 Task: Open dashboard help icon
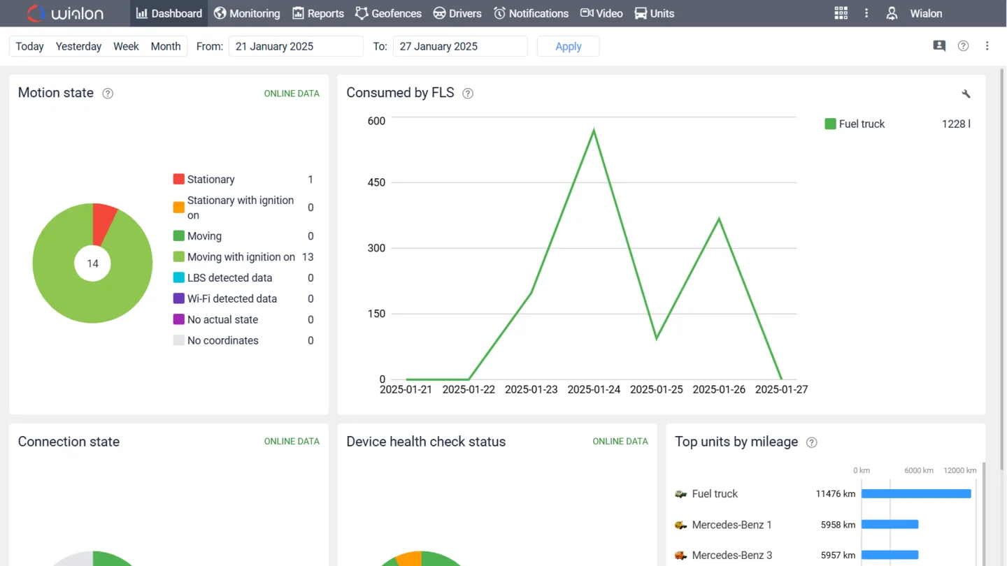(x=963, y=46)
